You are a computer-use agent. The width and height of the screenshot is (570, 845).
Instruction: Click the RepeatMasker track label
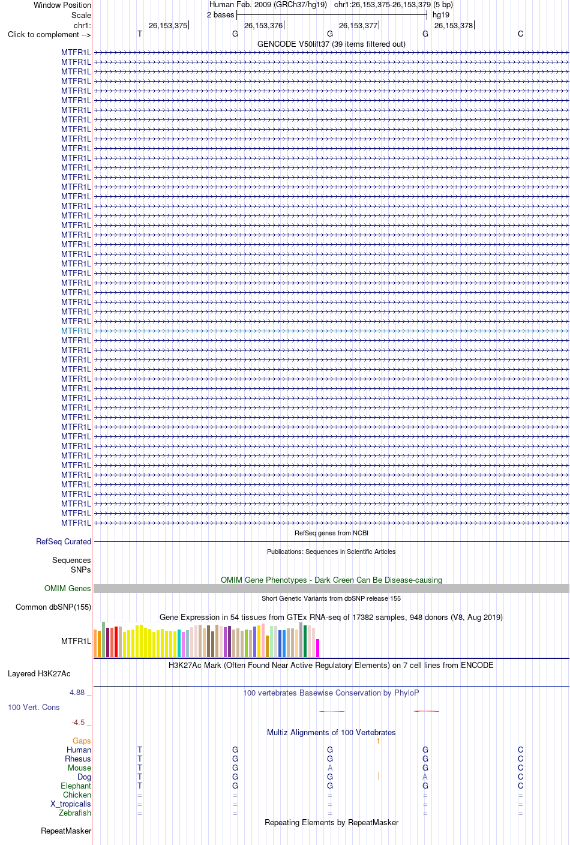(x=66, y=831)
